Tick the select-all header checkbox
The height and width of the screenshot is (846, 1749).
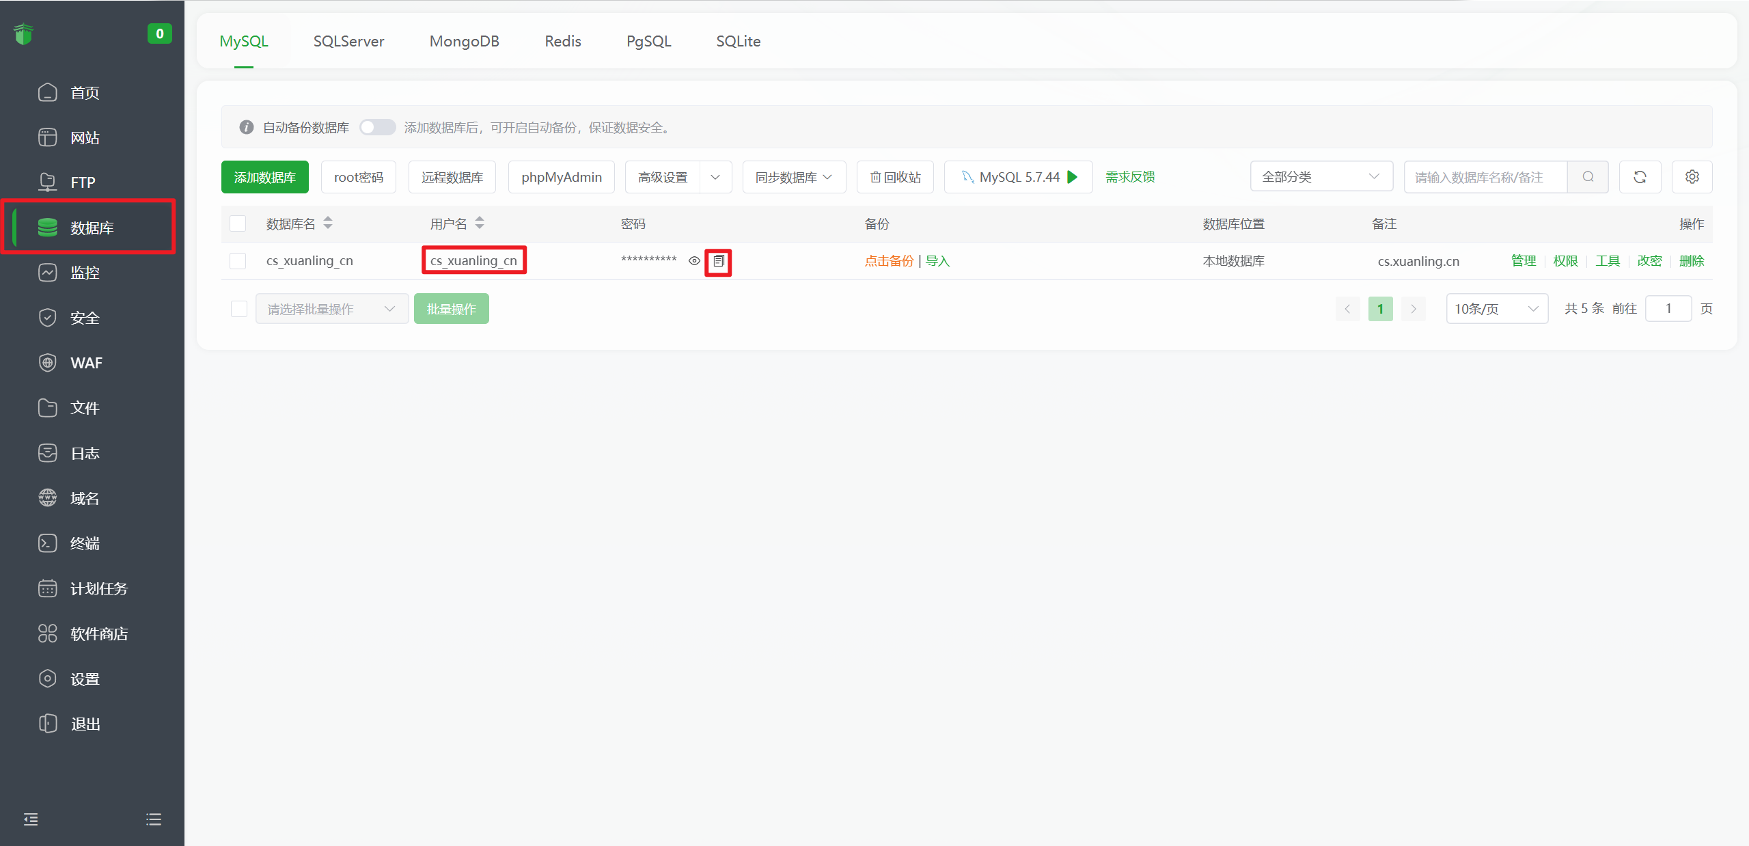pos(238,223)
